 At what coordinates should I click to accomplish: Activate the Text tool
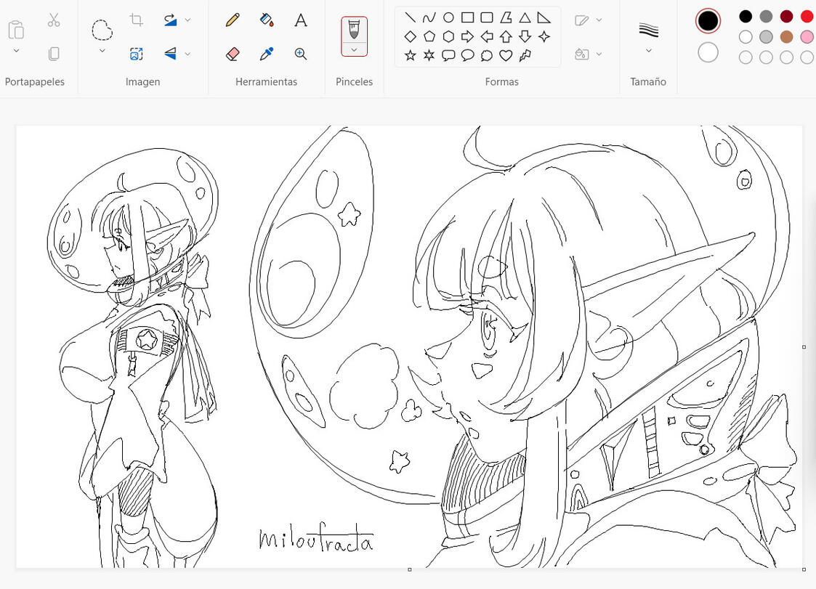coord(301,20)
